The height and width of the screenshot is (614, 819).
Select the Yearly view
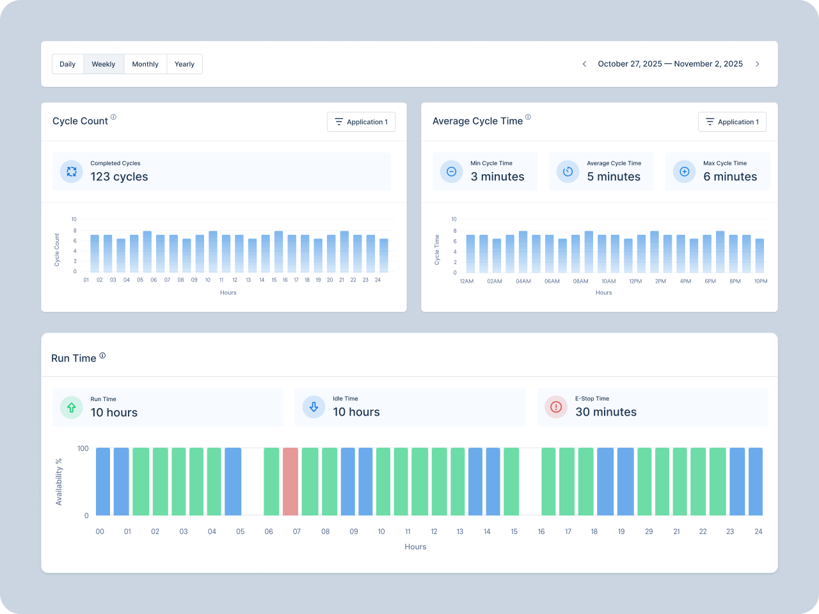coord(184,64)
